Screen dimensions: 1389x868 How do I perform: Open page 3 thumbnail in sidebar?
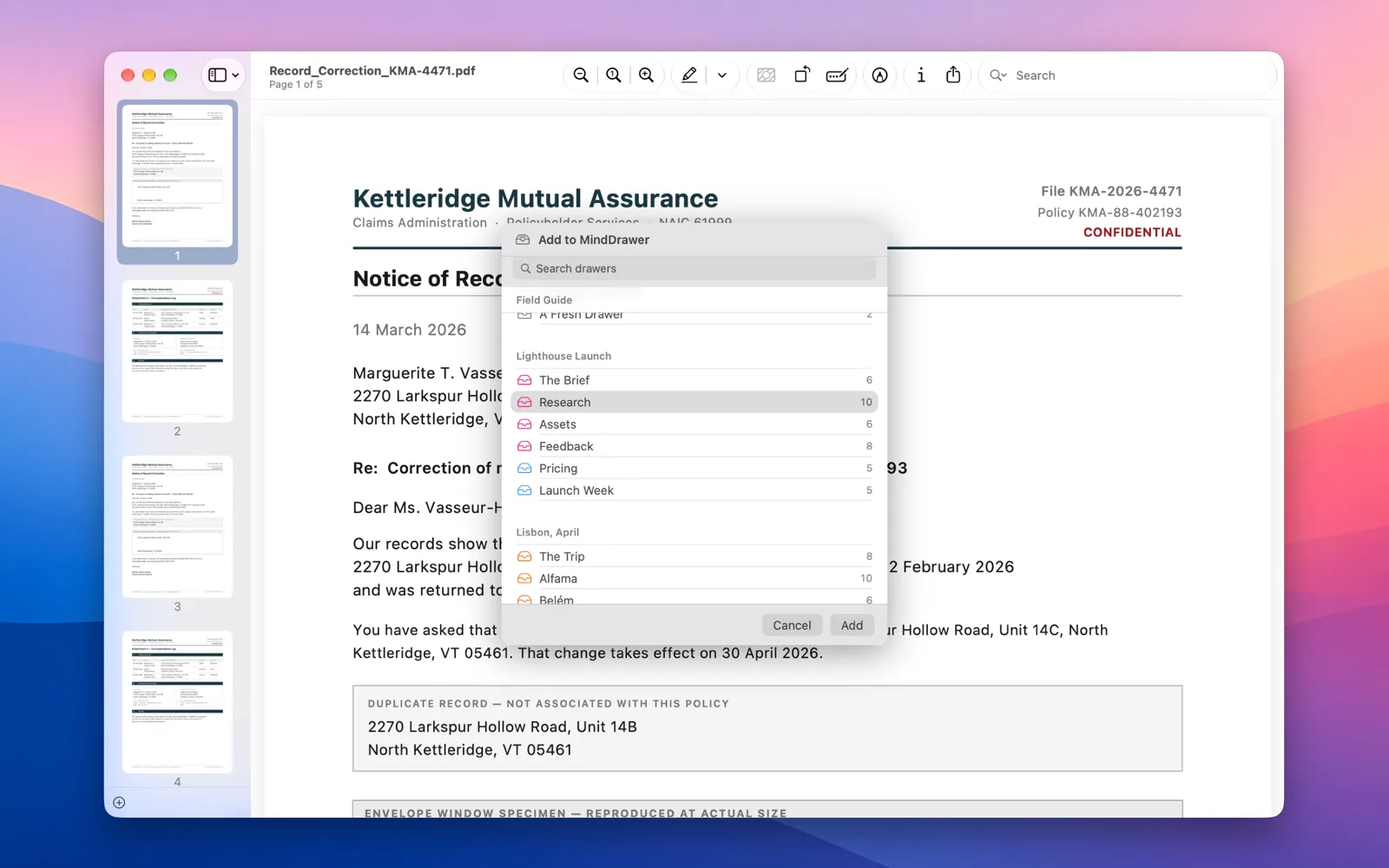pos(177,527)
